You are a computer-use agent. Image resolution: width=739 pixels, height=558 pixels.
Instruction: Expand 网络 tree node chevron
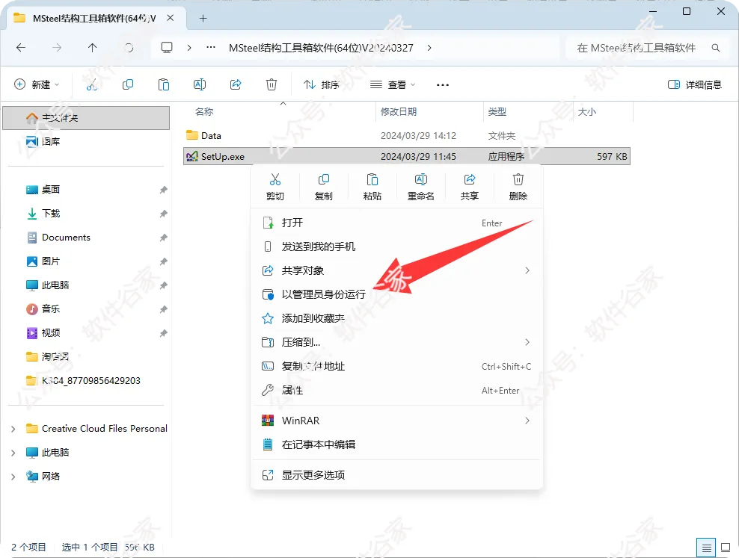click(x=13, y=477)
